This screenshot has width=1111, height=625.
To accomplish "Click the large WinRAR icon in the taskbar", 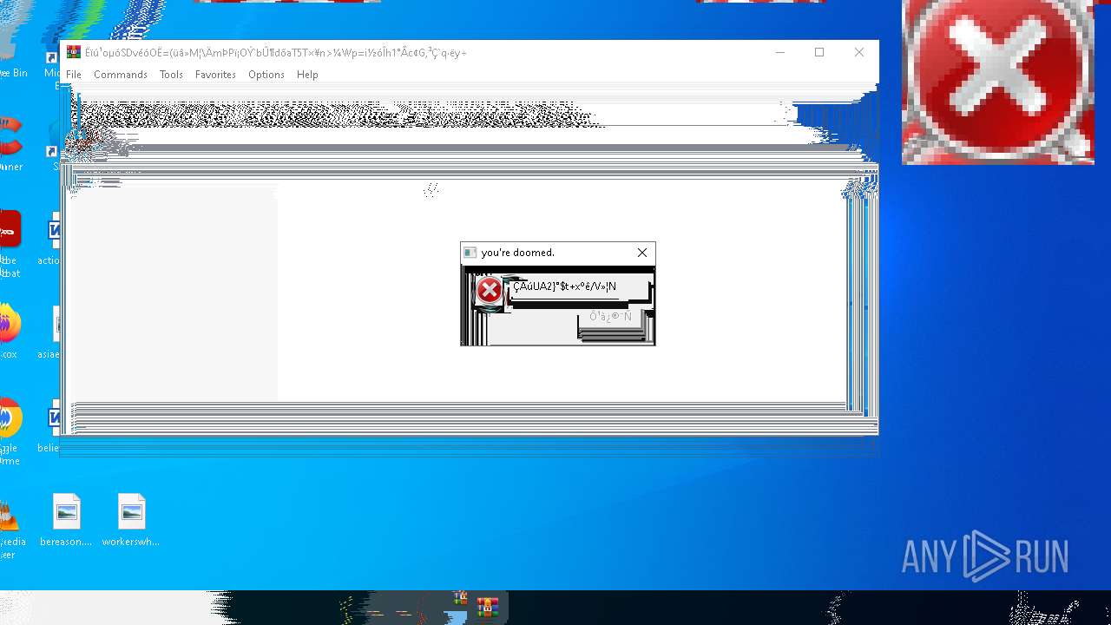I will (x=488, y=607).
